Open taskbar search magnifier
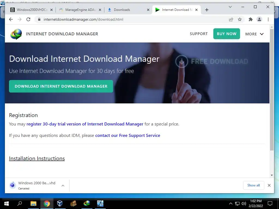The image size is (279, 209). click(20, 204)
